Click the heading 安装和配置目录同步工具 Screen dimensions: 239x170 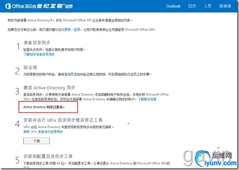48,156
